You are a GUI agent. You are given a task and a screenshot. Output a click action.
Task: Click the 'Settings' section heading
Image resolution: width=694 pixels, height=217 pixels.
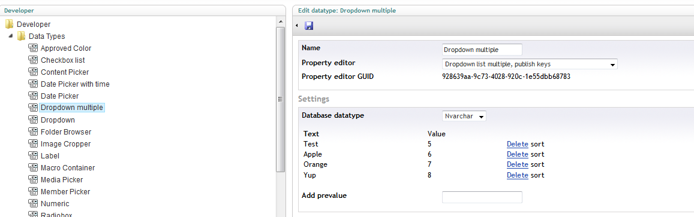[x=313, y=99]
